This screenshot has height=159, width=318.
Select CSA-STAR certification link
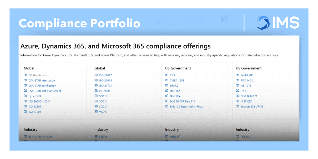pos(42,86)
